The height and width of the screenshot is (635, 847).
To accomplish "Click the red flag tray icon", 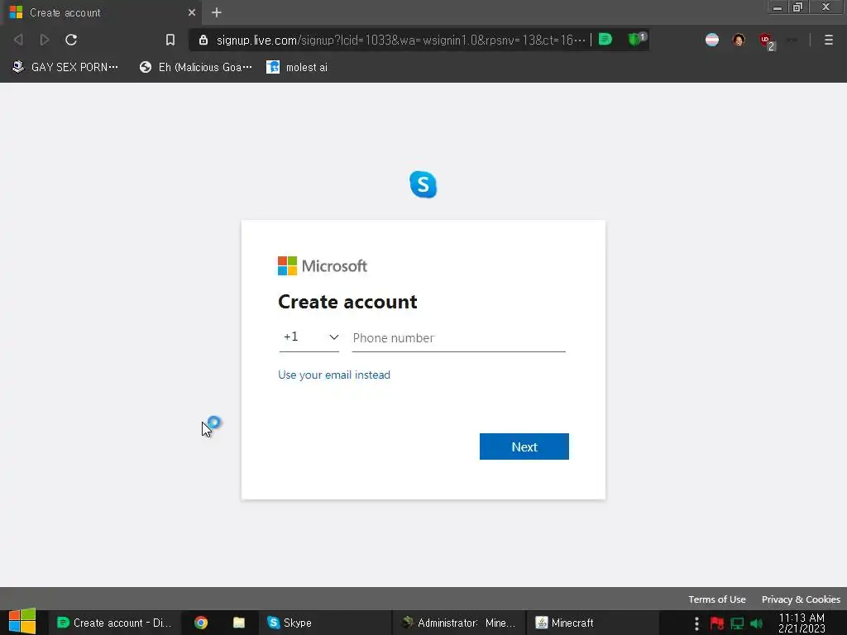I will pos(717,623).
